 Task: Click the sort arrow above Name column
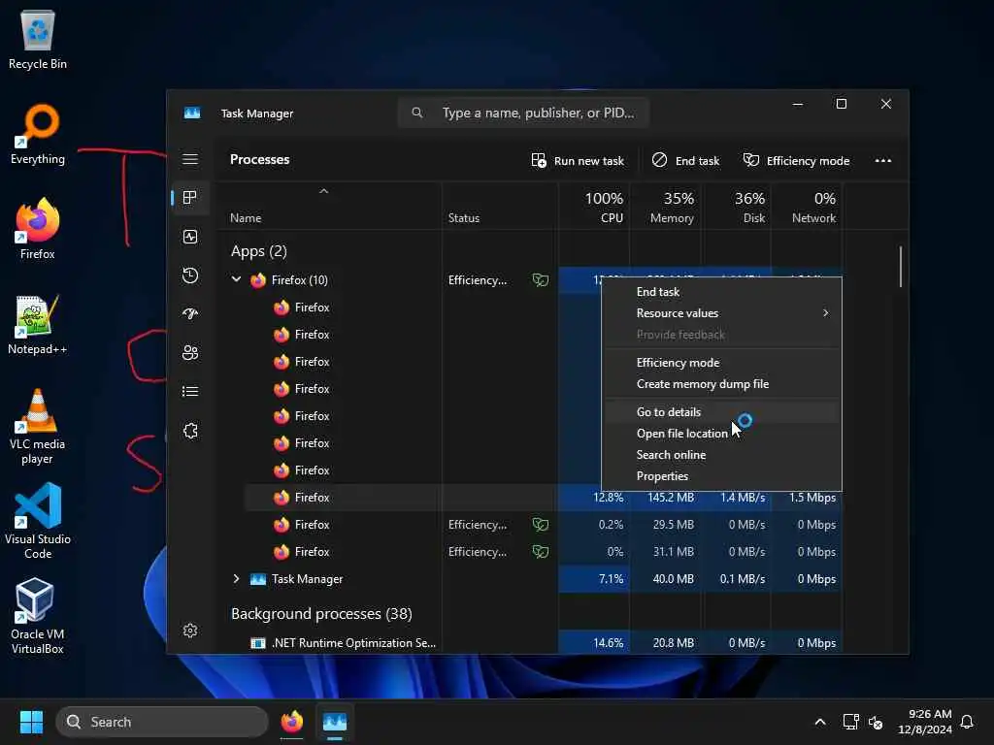(324, 191)
